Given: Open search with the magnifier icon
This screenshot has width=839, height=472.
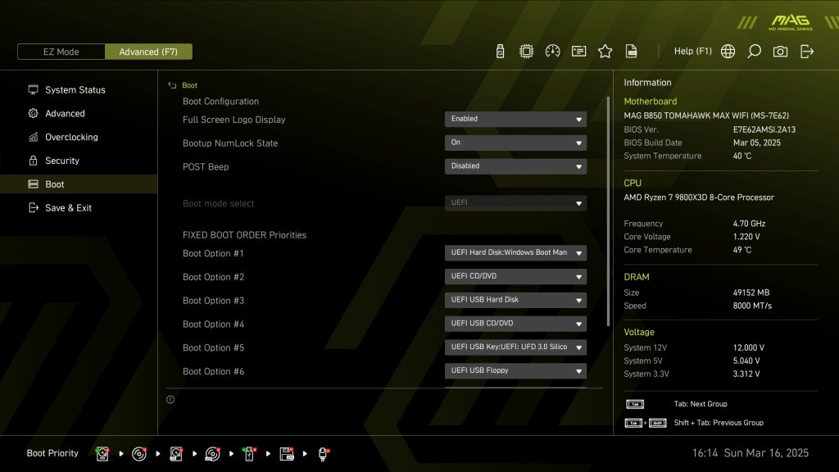Looking at the screenshot, I should (754, 51).
